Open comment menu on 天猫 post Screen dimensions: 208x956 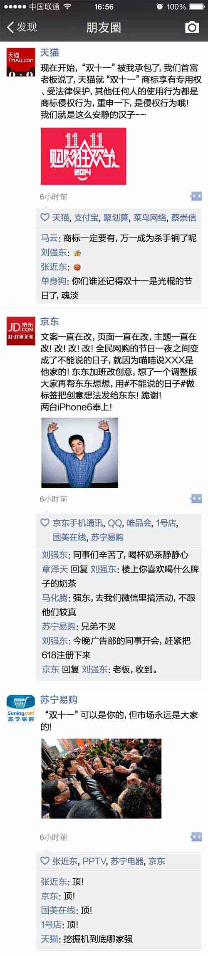point(196,196)
